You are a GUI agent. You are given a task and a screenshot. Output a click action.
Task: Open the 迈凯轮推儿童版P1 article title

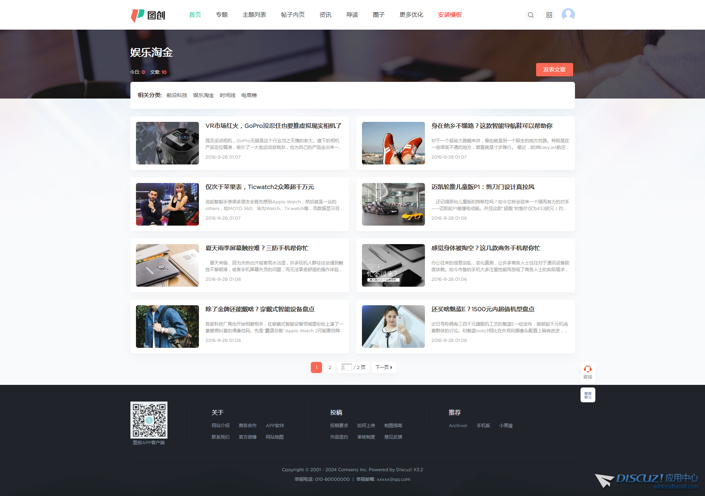click(x=483, y=187)
